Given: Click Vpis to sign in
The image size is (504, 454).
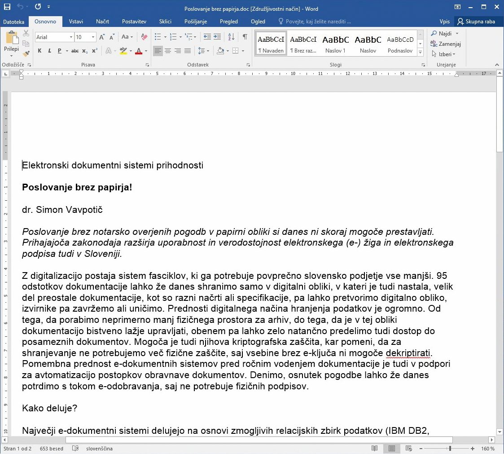Looking at the screenshot, I should [445, 22].
